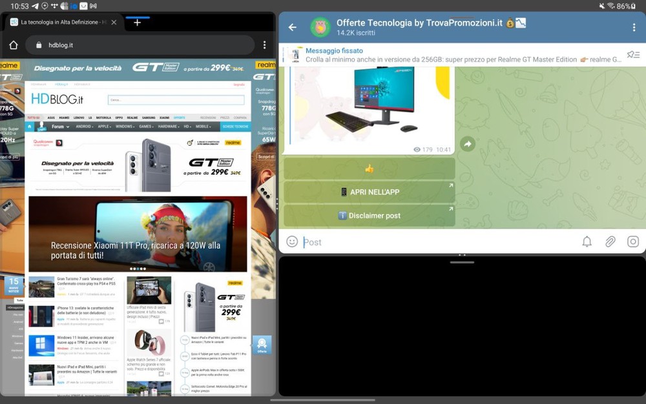
Task: Tap the Chrome home icon
Action: point(14,45)
